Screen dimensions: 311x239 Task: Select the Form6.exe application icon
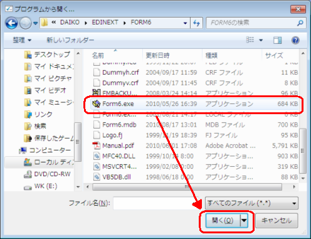[x=97, y=104]
